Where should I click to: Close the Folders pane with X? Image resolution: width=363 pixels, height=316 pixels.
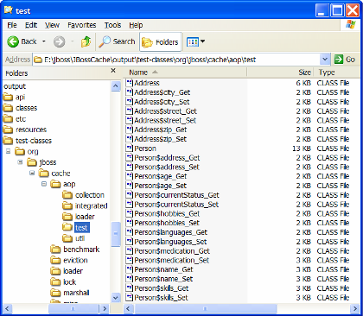113,71
